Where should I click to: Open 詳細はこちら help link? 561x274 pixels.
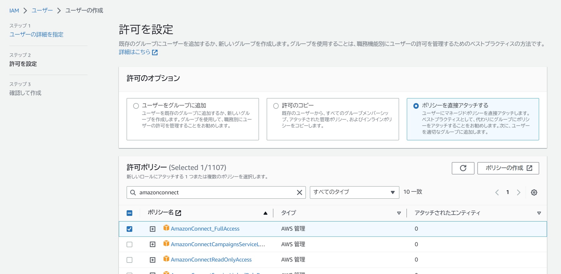tap(138, 52)
